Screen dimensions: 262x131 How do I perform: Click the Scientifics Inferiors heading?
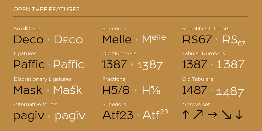(x=206, y=29)
